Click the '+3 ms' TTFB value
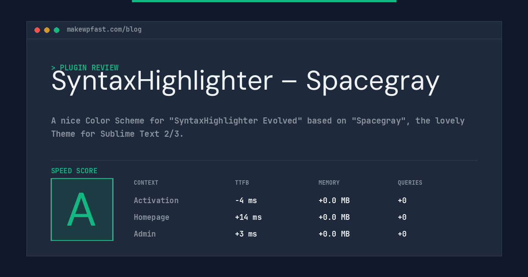 (x=246, y=234)
